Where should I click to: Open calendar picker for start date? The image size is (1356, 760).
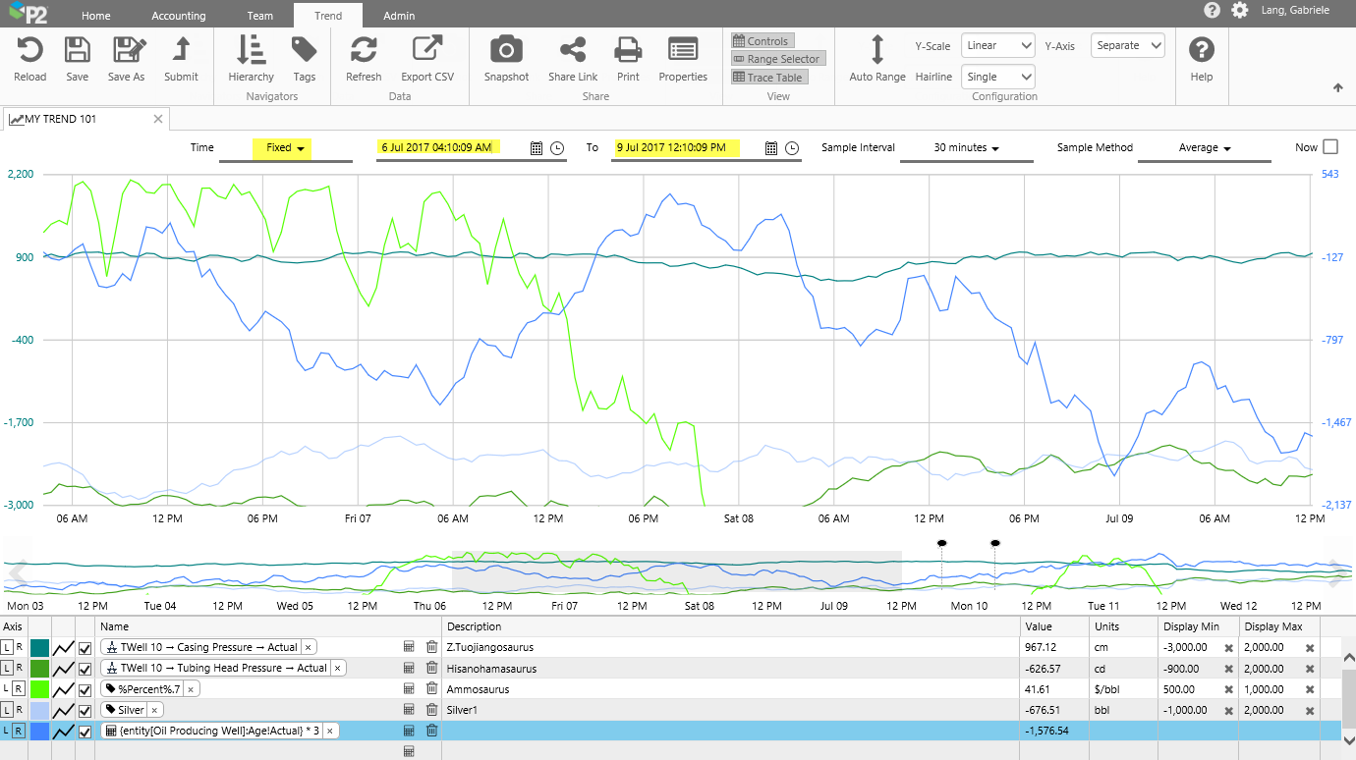[x=537, y=148]
